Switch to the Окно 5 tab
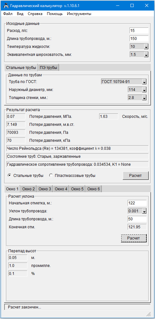This screenshot has height=319, width=155. coord(77,189)
